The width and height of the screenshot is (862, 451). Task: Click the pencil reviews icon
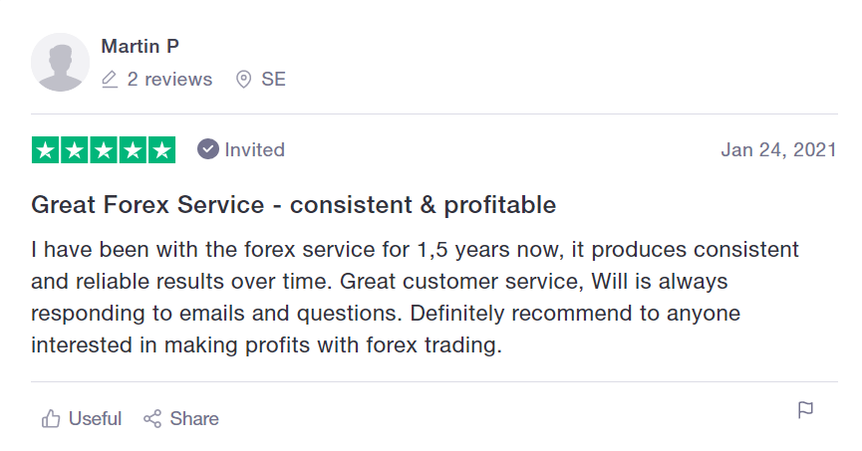click(110, 79)
